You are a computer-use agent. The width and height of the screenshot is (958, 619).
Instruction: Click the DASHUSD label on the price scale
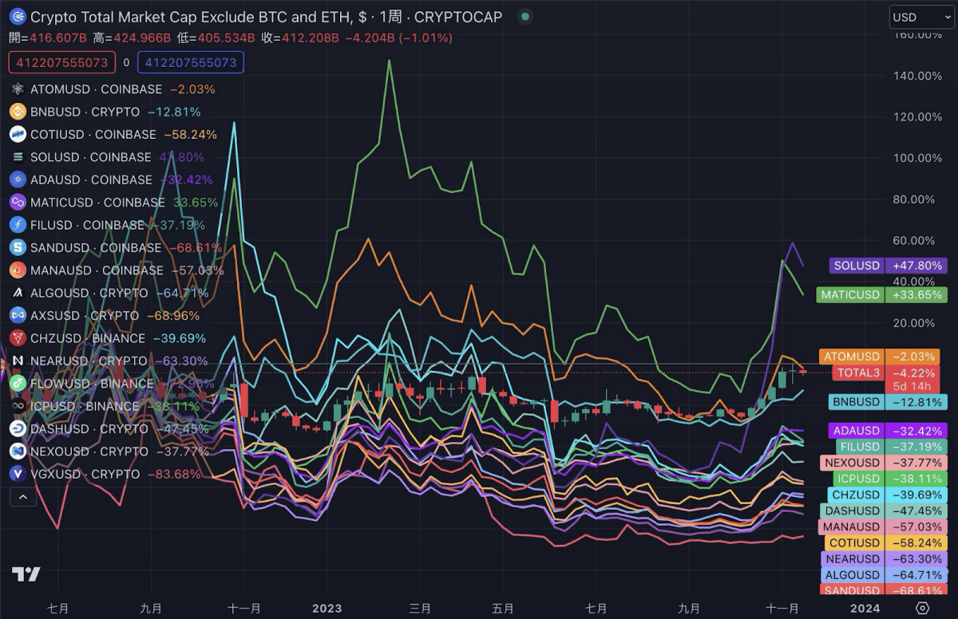(852, 511)
